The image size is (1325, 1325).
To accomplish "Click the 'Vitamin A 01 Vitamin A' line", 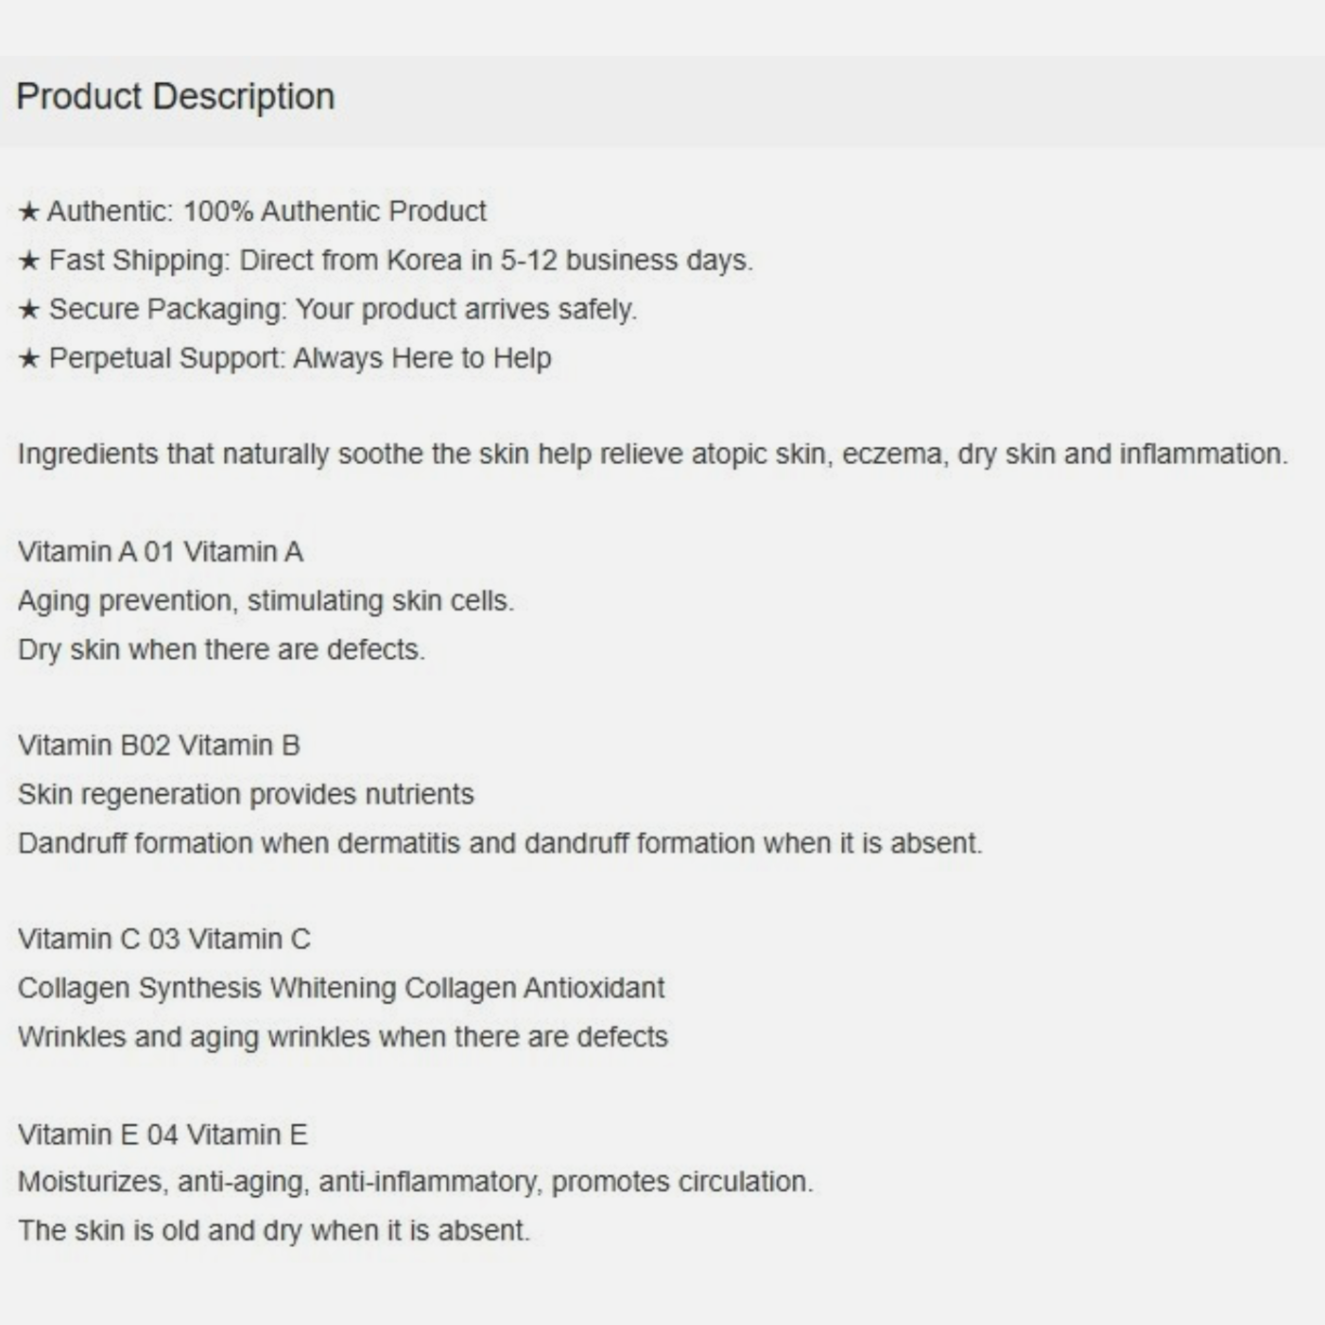I will tap(161, 552).
